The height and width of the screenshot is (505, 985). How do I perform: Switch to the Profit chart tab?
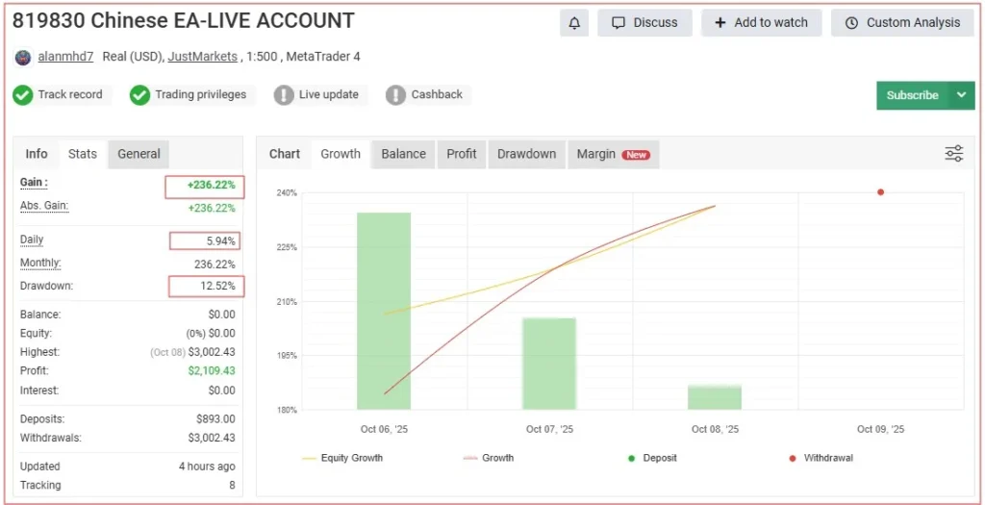tap(462, 154)
